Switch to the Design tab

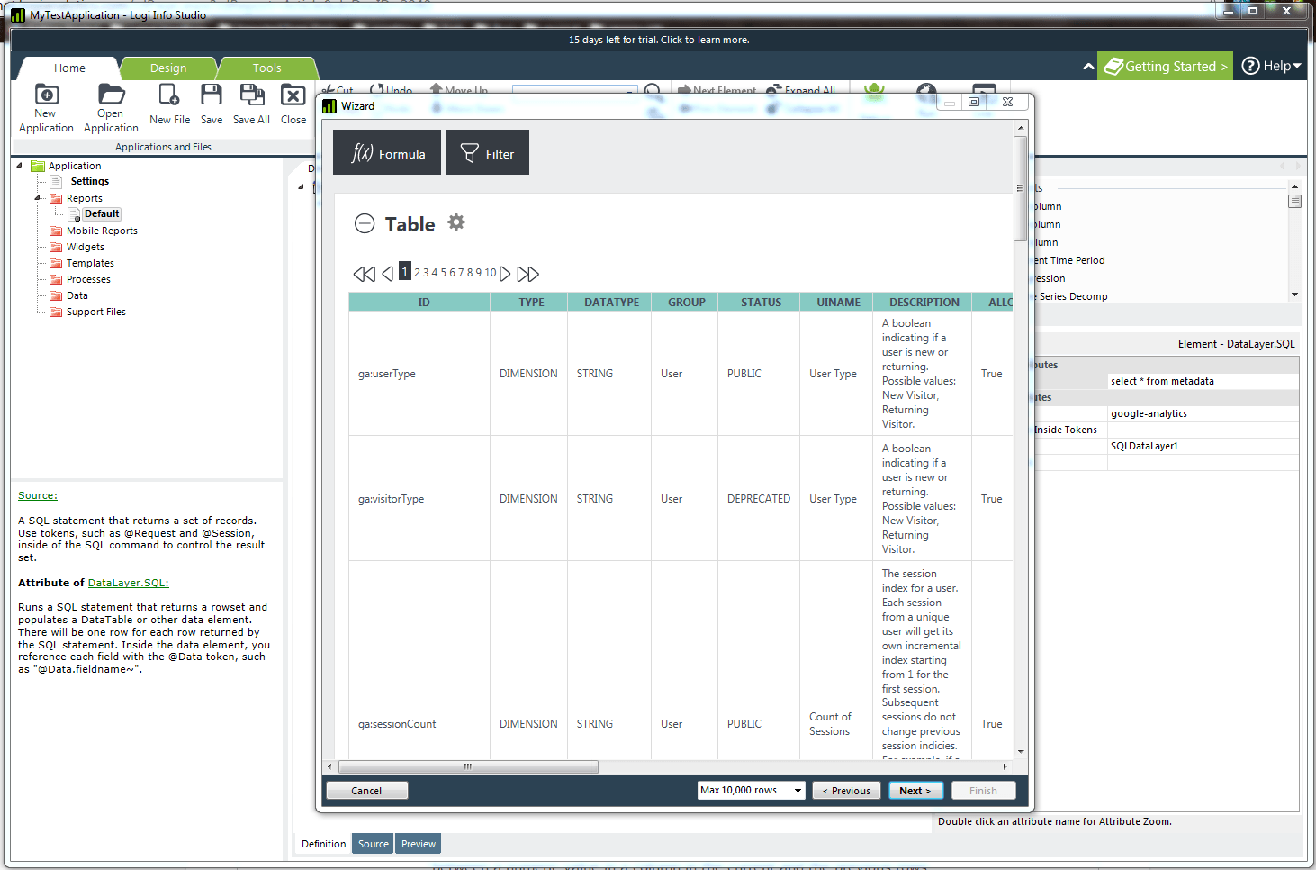(x=168, y=68)
